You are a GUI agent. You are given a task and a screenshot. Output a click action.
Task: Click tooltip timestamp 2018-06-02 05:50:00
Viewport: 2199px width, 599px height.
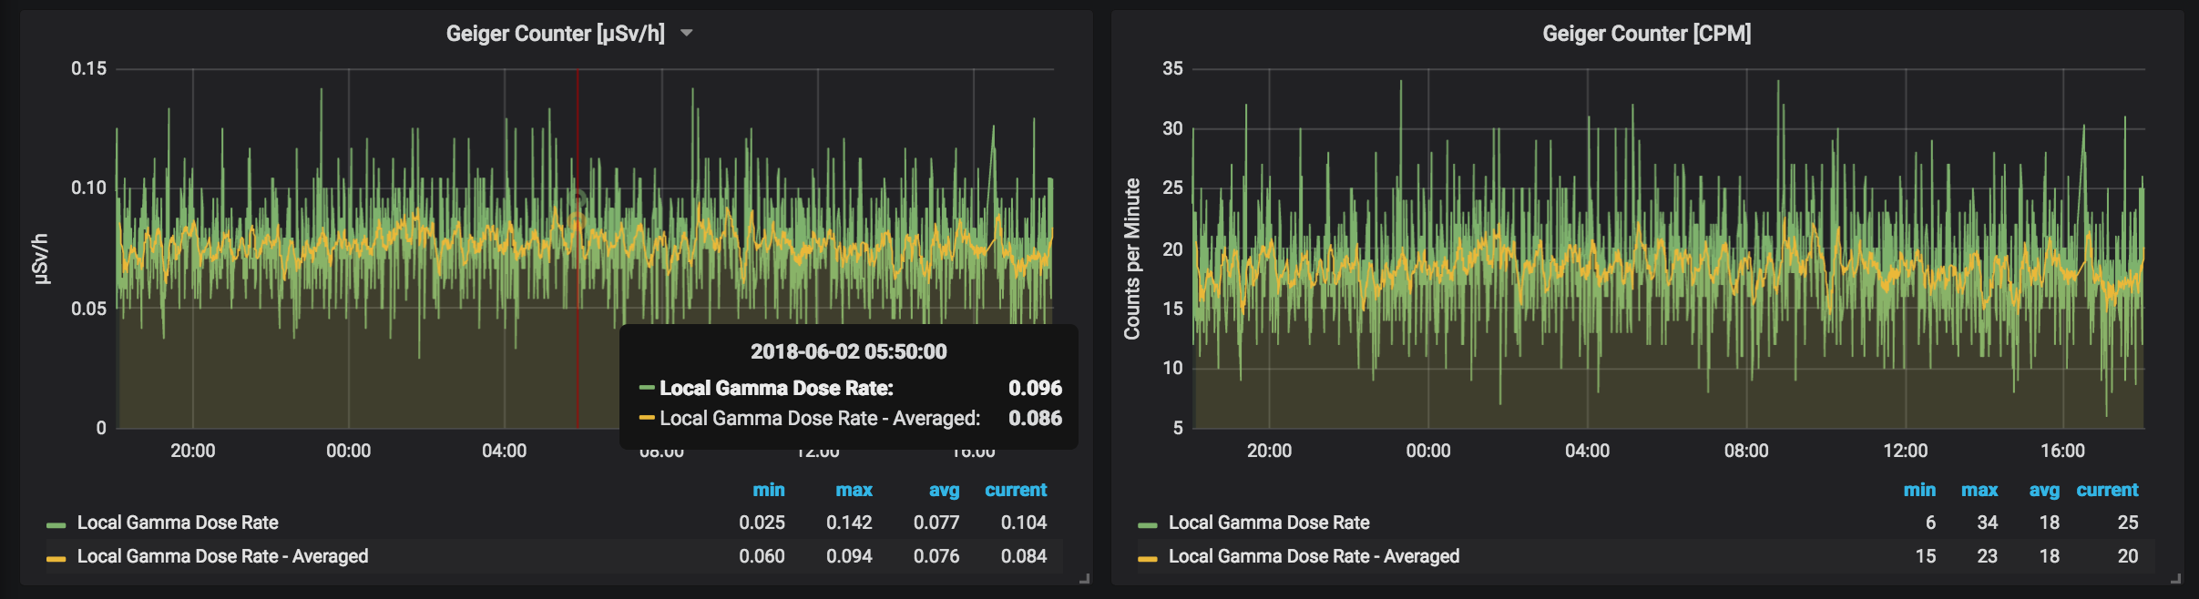coord(848,351)
